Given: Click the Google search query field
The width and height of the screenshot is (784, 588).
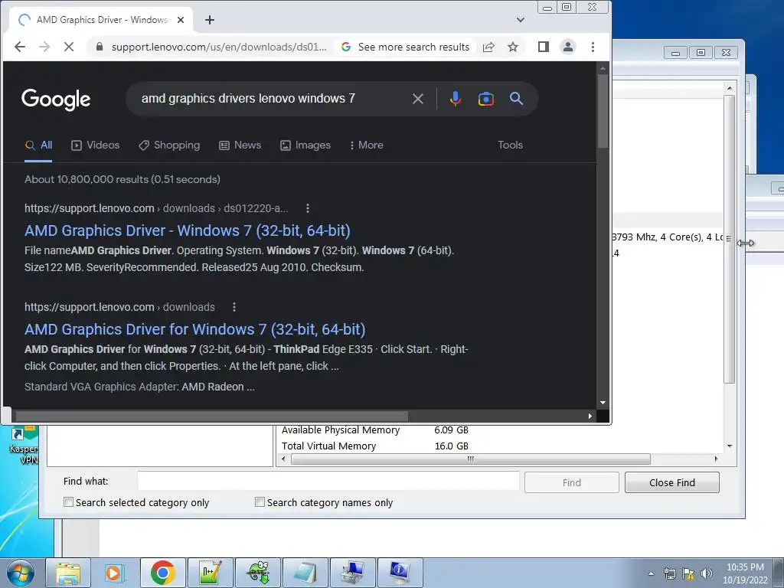Looking at the screenshot, I should click(270, 99).
